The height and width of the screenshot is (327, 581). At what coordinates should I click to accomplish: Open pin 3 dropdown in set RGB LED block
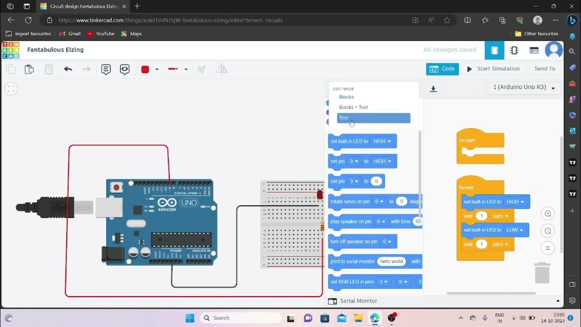tap(384, 282)
